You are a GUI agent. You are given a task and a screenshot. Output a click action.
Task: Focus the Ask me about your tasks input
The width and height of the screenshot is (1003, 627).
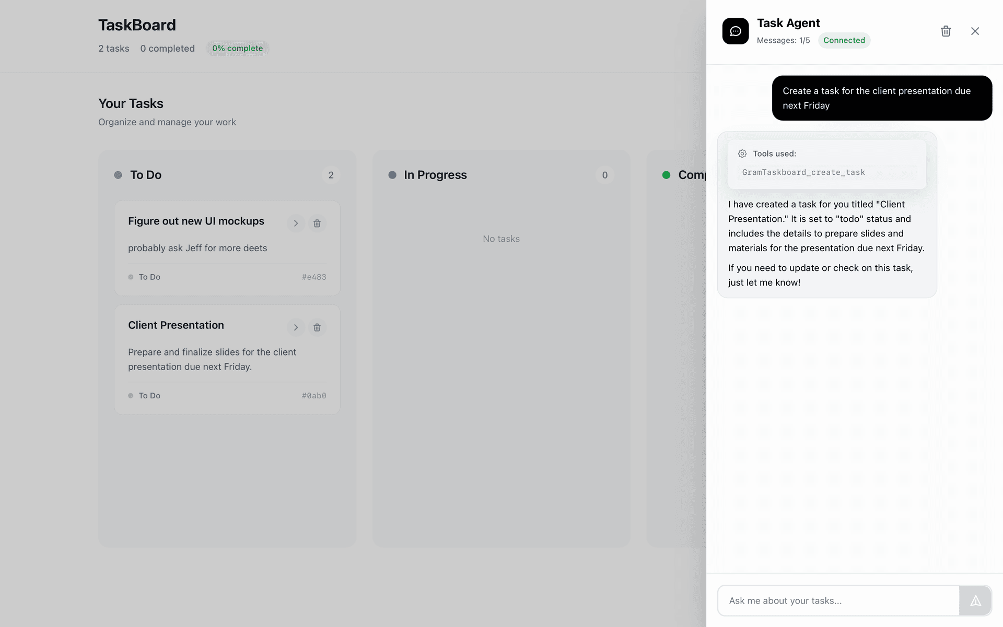(836, 600)
